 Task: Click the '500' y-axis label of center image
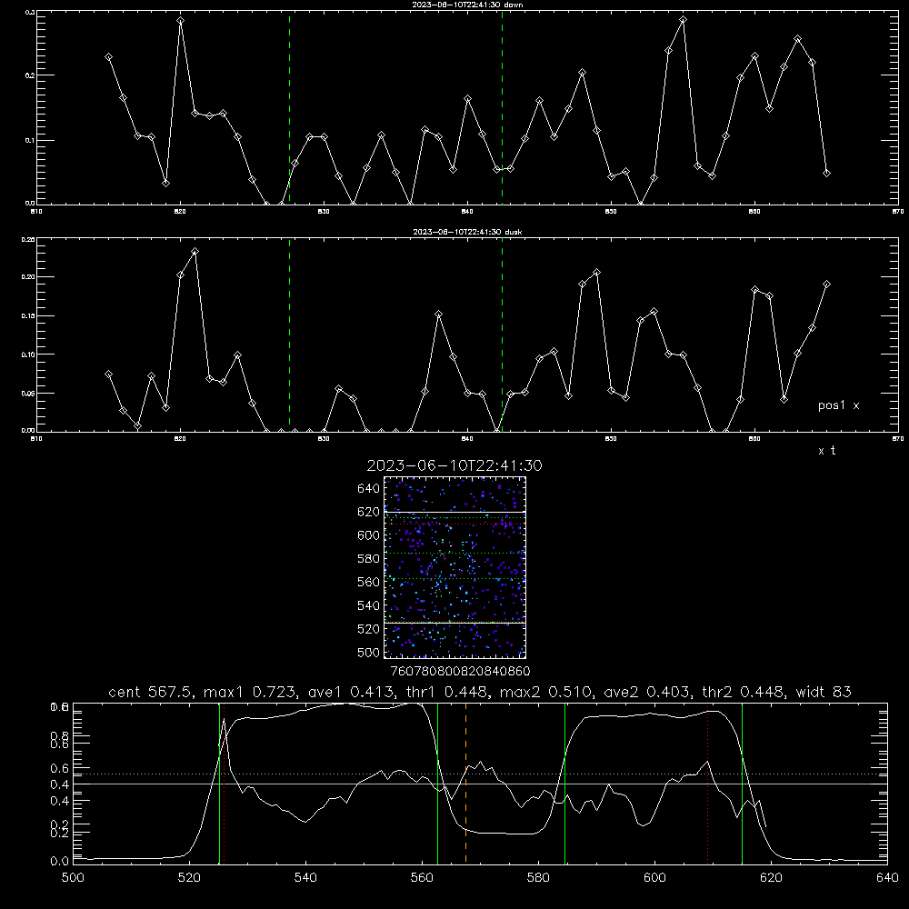[x=369, y=652]
